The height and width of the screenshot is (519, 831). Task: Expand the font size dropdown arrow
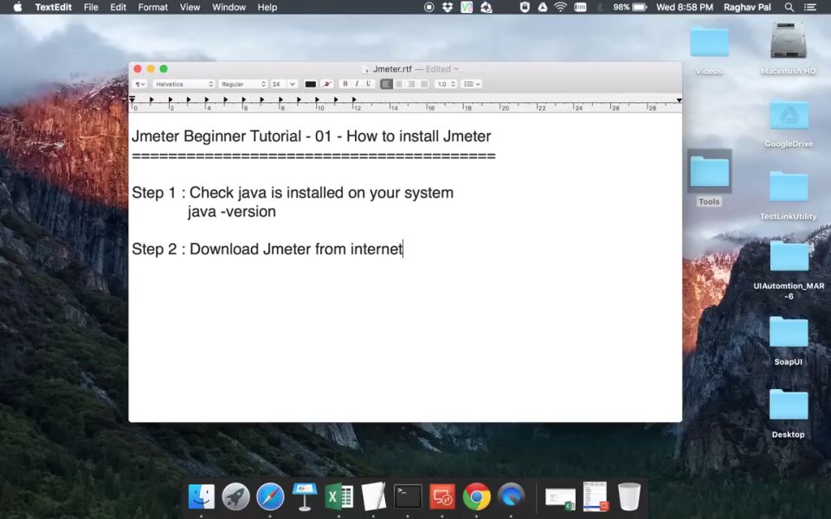tap(293, 84)
